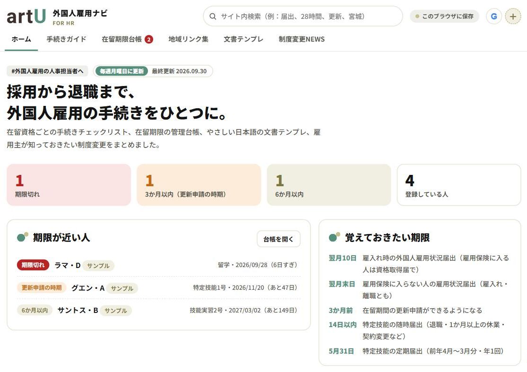Click the 毎週月曜日に更新 badge

coord(121,71)
